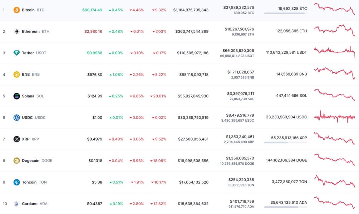Open Bitcoin 7-day price sparkline chart

334,9
